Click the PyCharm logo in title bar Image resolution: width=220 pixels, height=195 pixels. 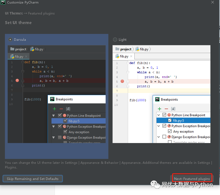click(x=3, y=2)
